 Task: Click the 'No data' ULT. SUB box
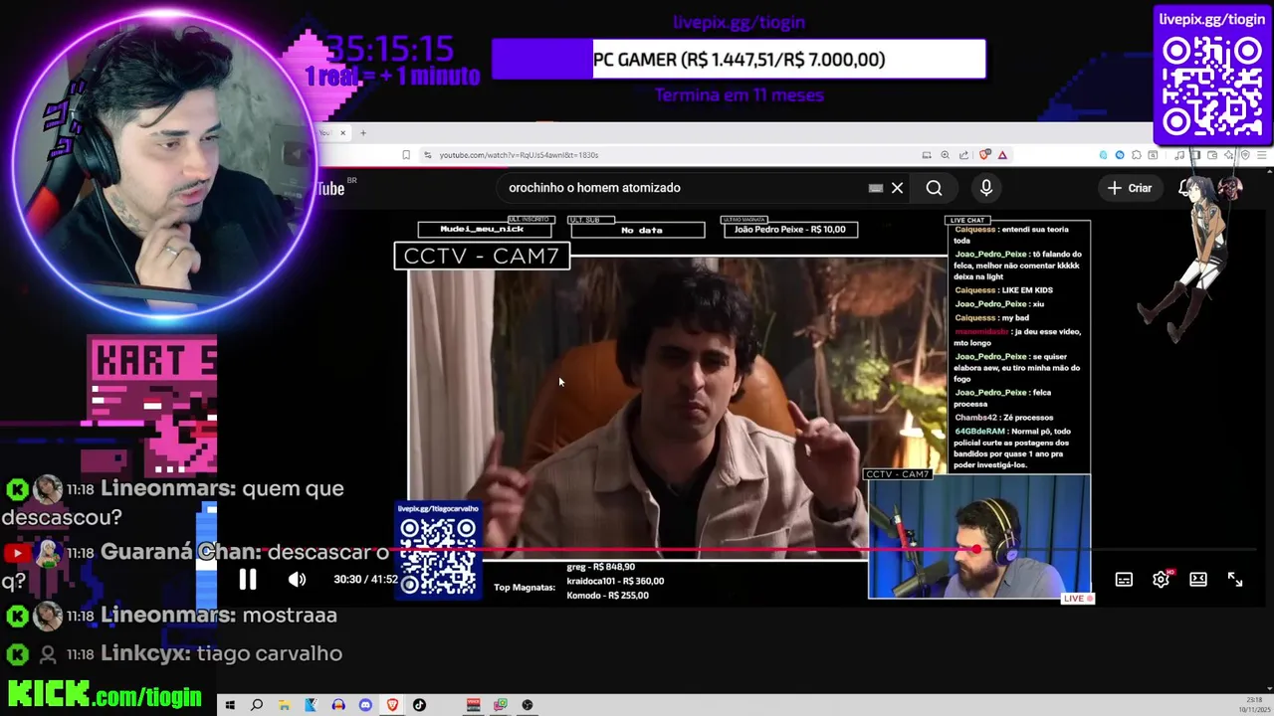click(638, 230)
